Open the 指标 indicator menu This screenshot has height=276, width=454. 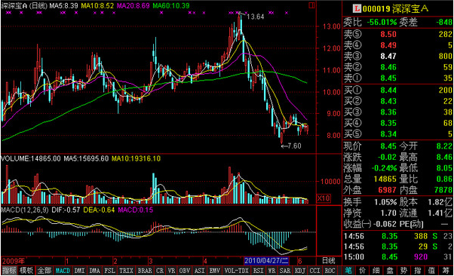(x=9, y=271)
